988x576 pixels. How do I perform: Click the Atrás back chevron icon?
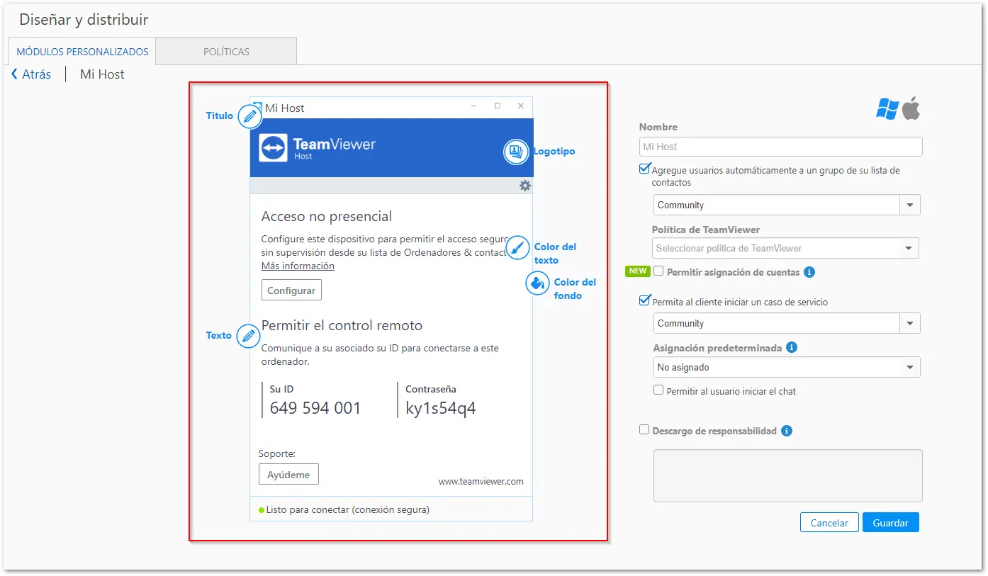14,74
